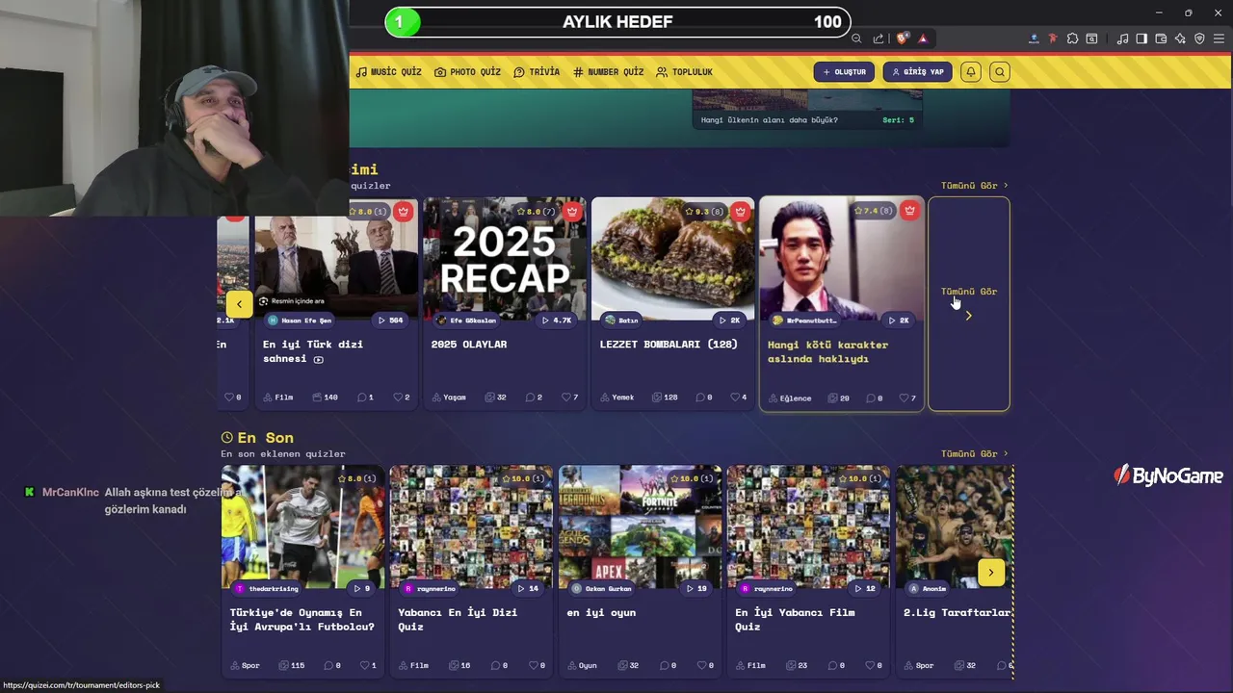Open the media music-note toolbar icon
1233x693 pixels.
(1122, 38)
